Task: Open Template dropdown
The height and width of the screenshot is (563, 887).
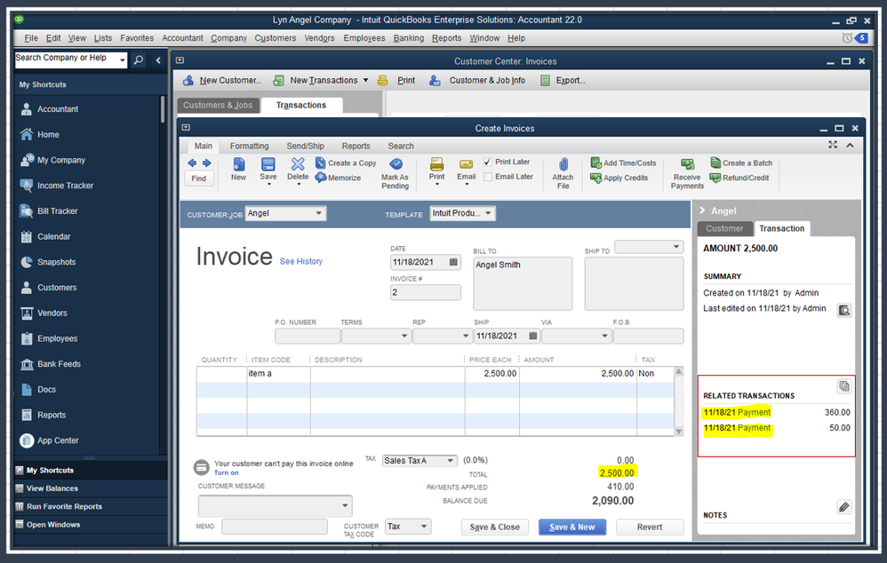Action: click(x=488, y=213)
